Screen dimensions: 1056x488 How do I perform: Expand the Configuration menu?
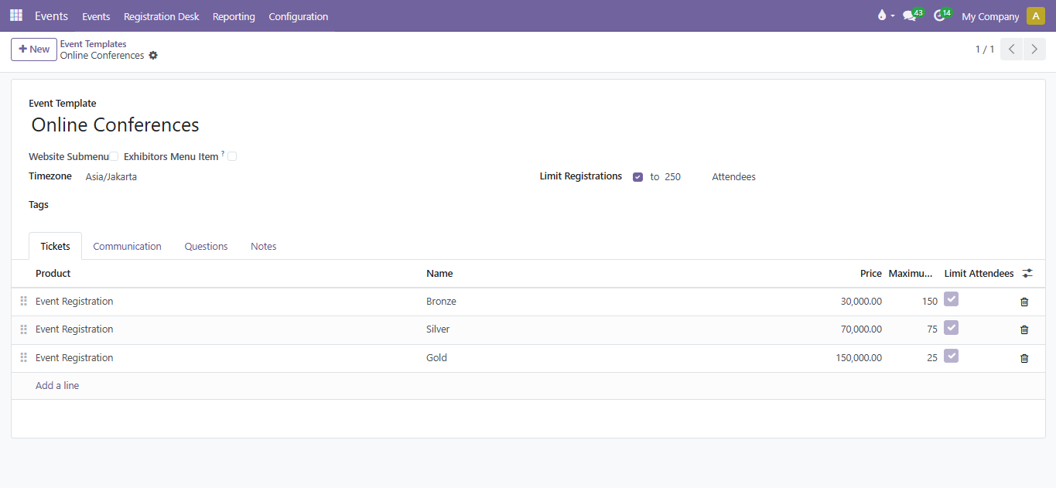(298, 16)
